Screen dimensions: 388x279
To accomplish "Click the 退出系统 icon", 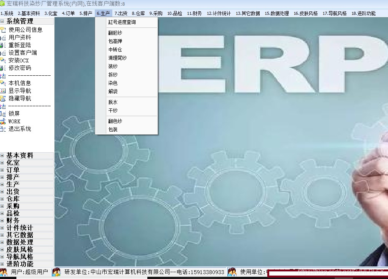I will tap(3, 129).
